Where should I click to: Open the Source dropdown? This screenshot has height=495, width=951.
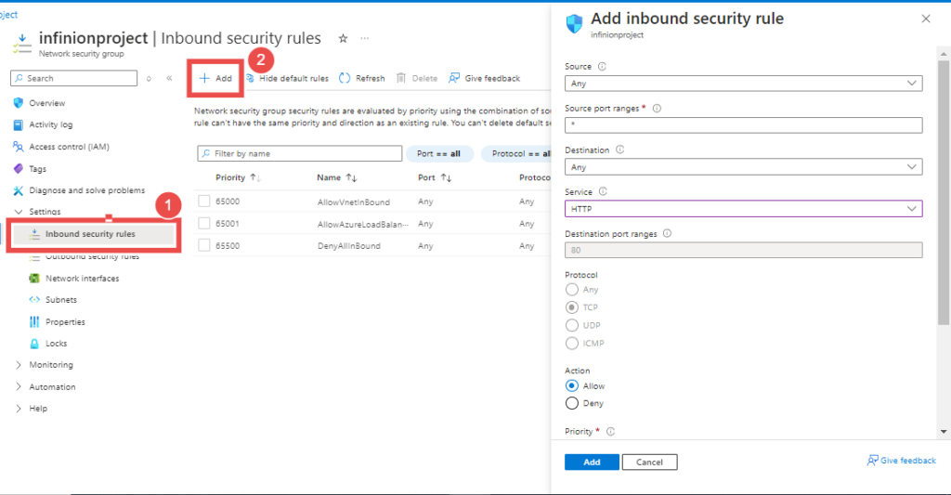point(744,83)
